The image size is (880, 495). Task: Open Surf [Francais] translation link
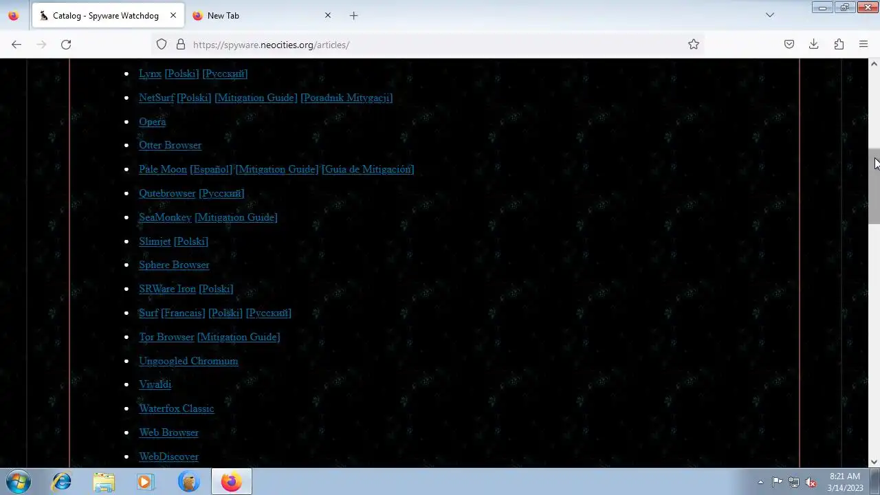[183, 313]
